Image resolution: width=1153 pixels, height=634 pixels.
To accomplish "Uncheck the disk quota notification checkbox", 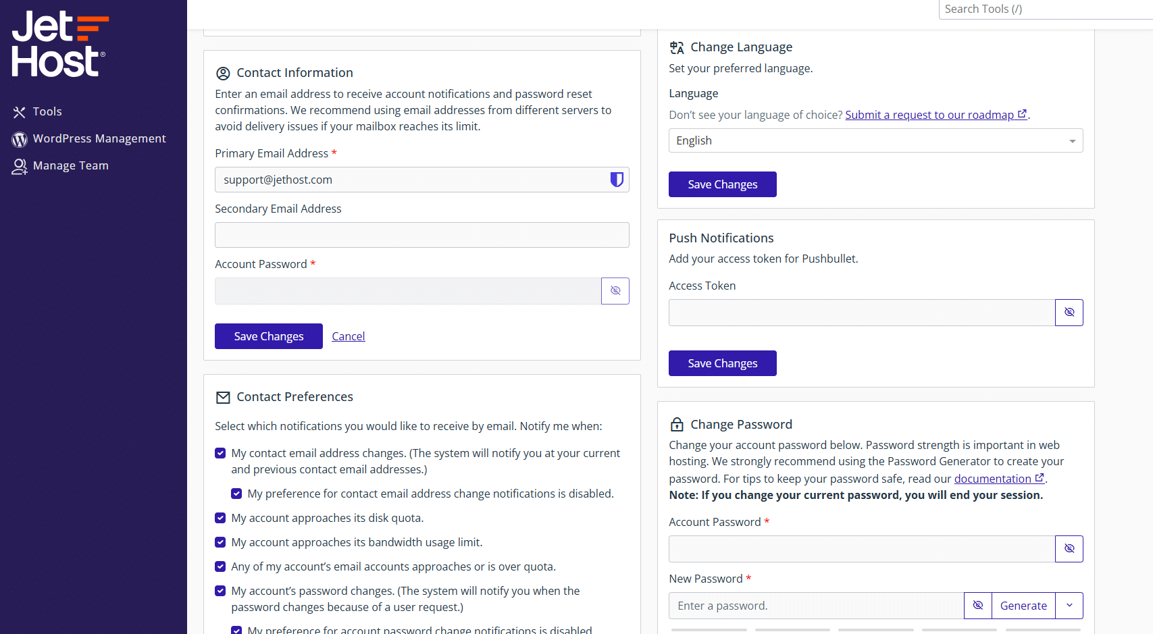I will [x=220, y=518].
